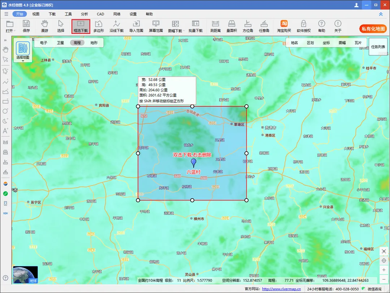
Task: Open the www.rivermap.cn link
Action: [281, 289]
